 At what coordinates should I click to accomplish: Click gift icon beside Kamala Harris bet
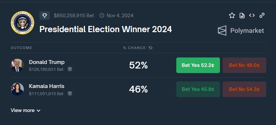(x=70, y=94)
